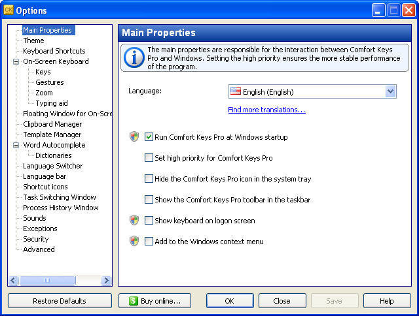Select Word Autocomplete in the tree

click(x=54, y=145)
